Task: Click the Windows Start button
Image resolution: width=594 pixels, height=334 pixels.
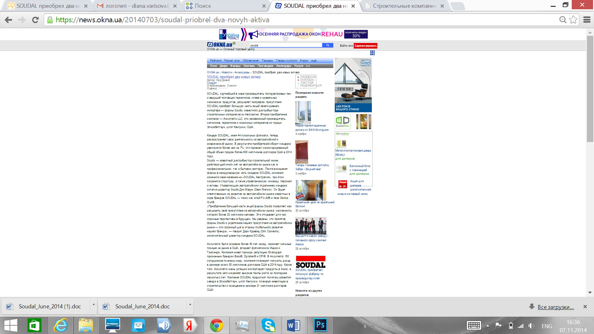Action: point(11,325)
